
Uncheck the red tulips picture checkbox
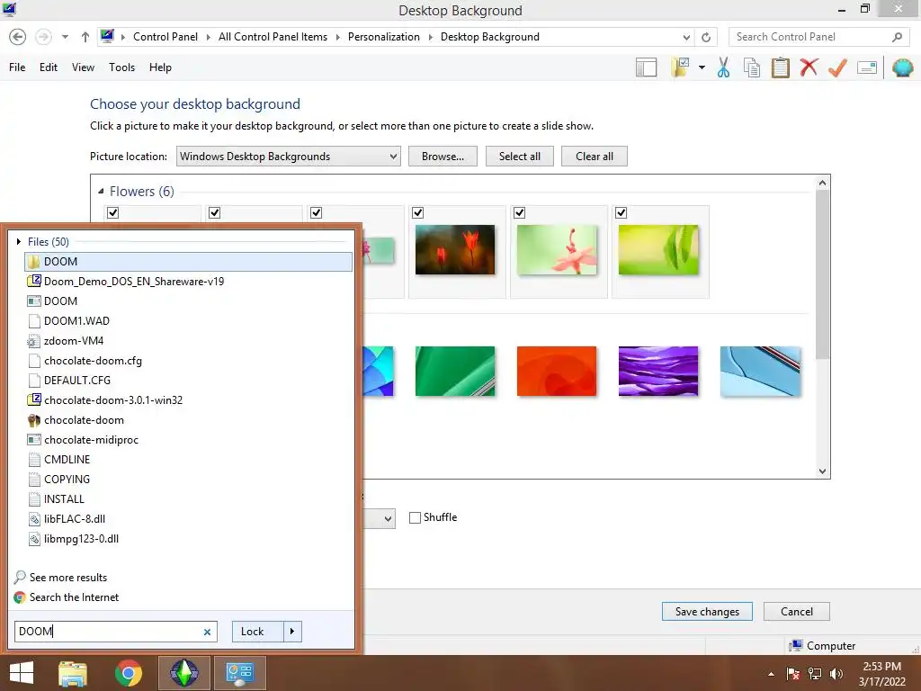click(417, 212)
